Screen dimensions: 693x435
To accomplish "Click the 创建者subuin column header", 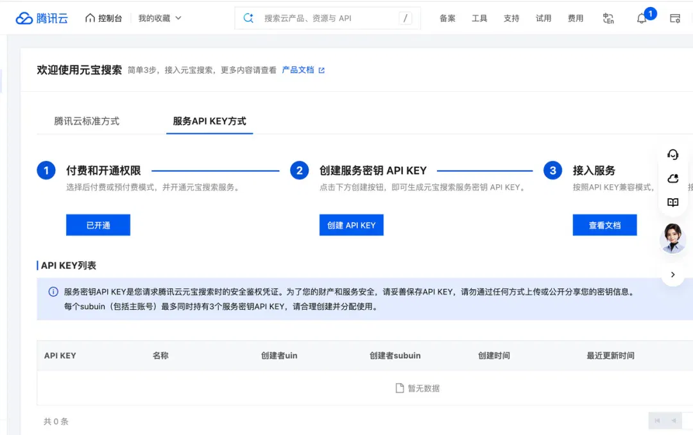I will pyautogui.click(x=395, y=355).
